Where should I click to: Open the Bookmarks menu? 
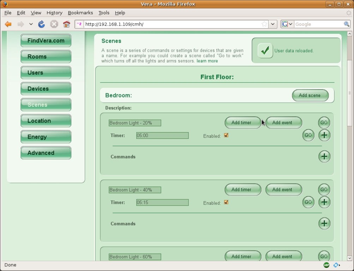click(80, 13)
